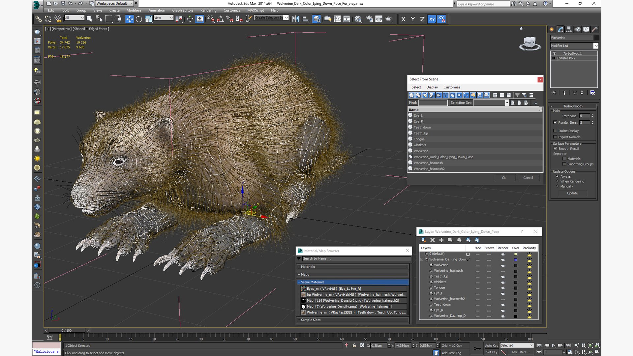Expand the Materials rollout in Material Browser
This screenshot has height=356, width=633.
click(x=352, y=267)
